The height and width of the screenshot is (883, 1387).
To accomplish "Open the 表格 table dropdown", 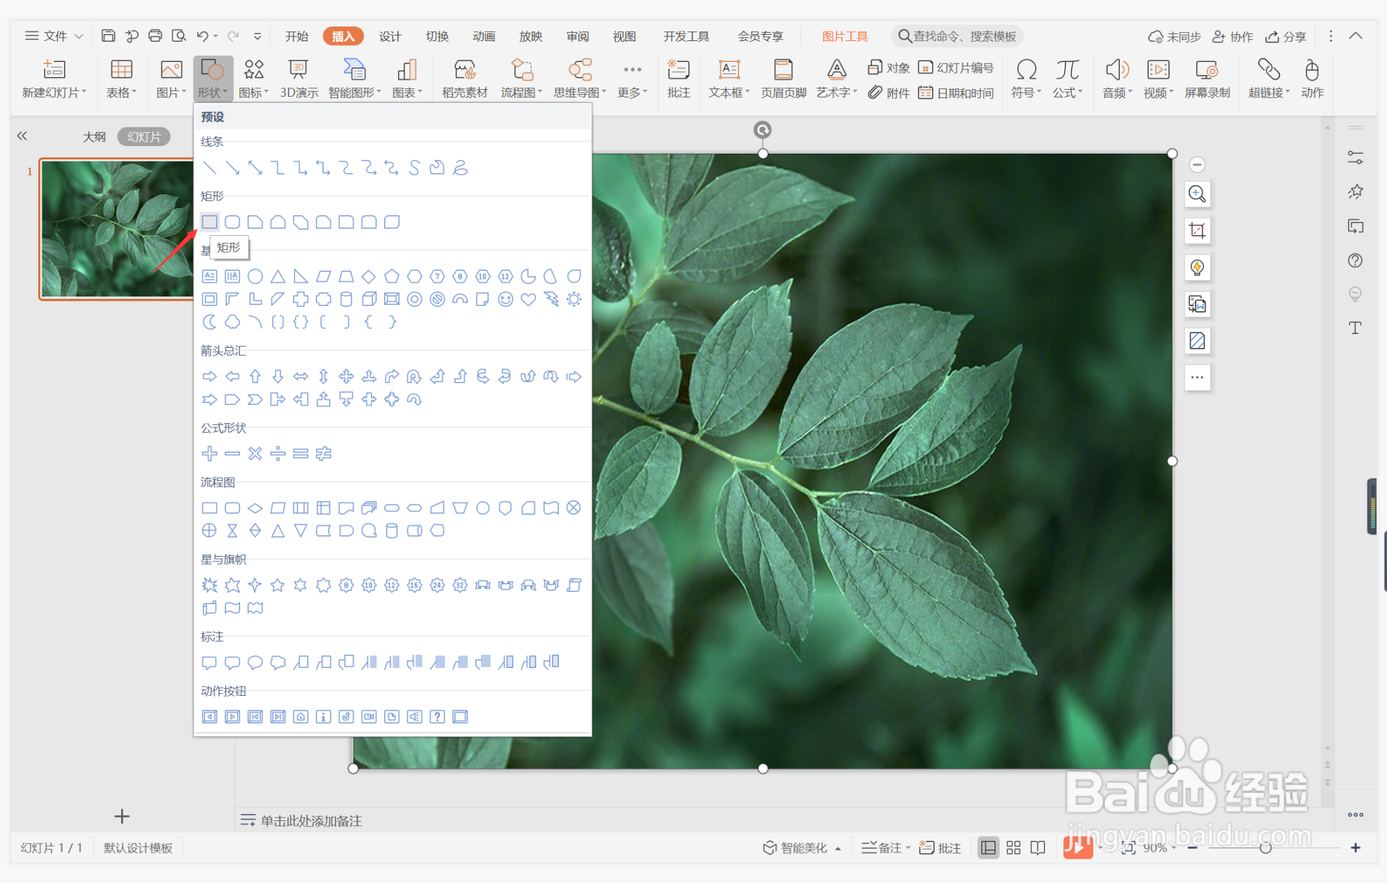I will coord(121,79).
